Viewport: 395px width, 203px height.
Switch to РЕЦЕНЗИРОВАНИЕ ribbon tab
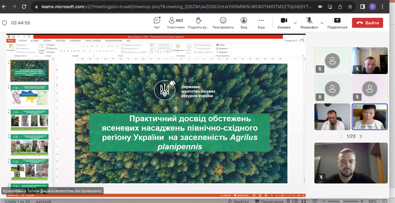coord(114,41)
